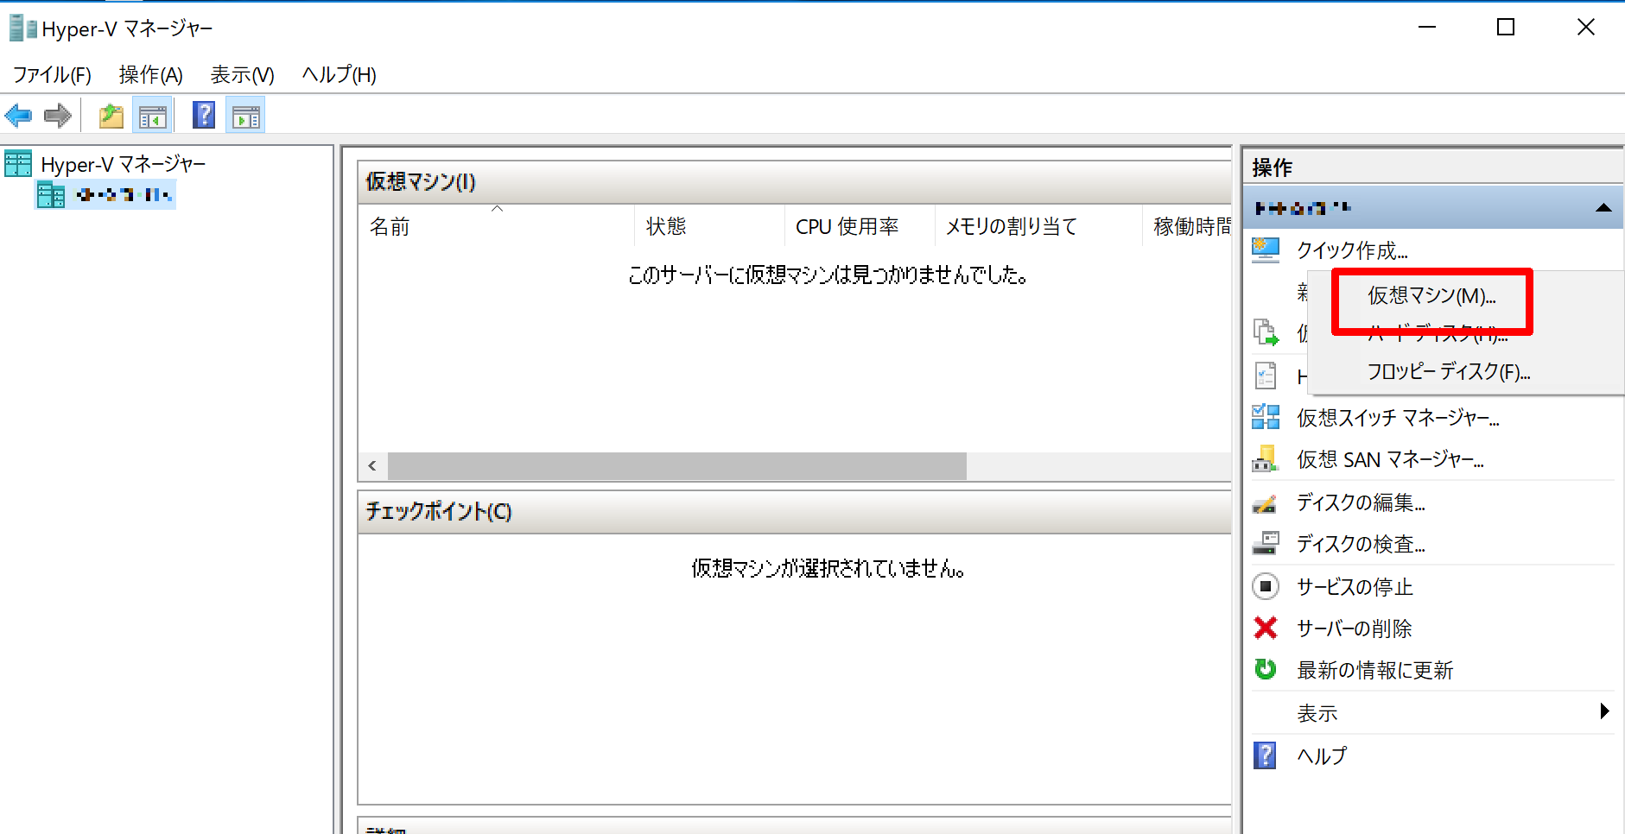Open the 表示(V) menu
Image resolution: width=1625 pixels, height=834 pixels.
click(x=243, y=75)
